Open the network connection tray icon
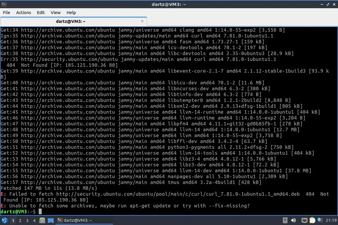Image resolution: width=338 pixels, height=225 pixels. pyautogui.click(x=304, y=220)
